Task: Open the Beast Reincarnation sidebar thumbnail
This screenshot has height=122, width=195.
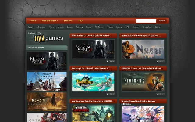Action: coord(47,102)
